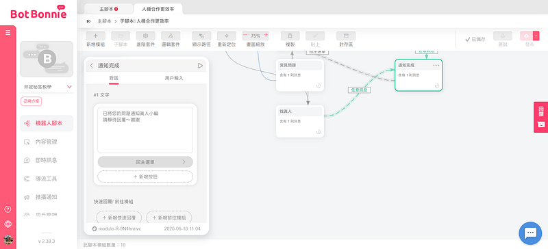Click the 複製 copy toolbar icon
This screenshot has height=249, width=548.
(x=290, y=36)
